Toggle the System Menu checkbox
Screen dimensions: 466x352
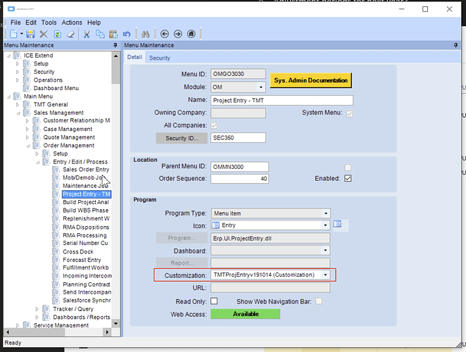pos(349,114)
